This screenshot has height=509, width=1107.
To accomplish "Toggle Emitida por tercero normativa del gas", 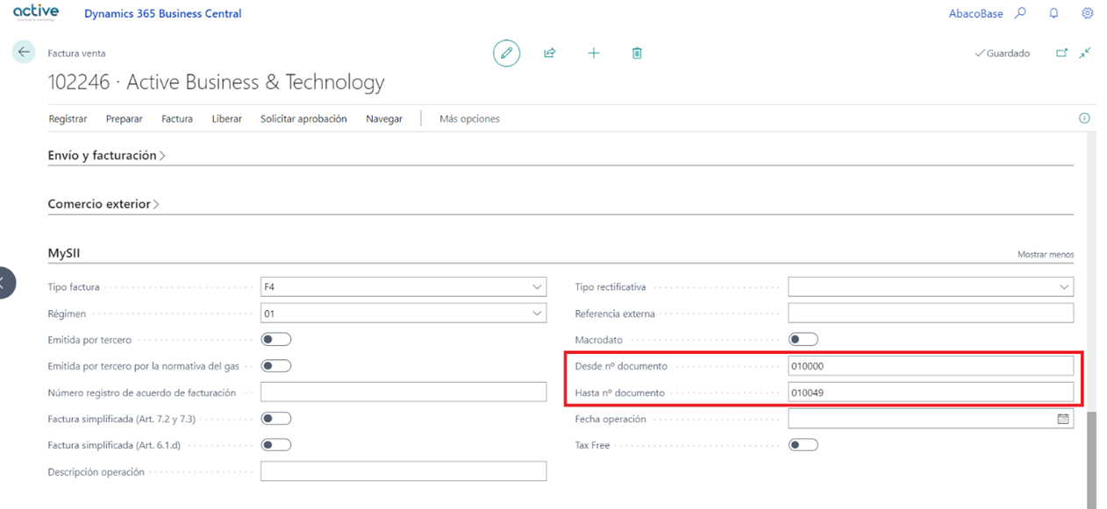I will [276, 366].
